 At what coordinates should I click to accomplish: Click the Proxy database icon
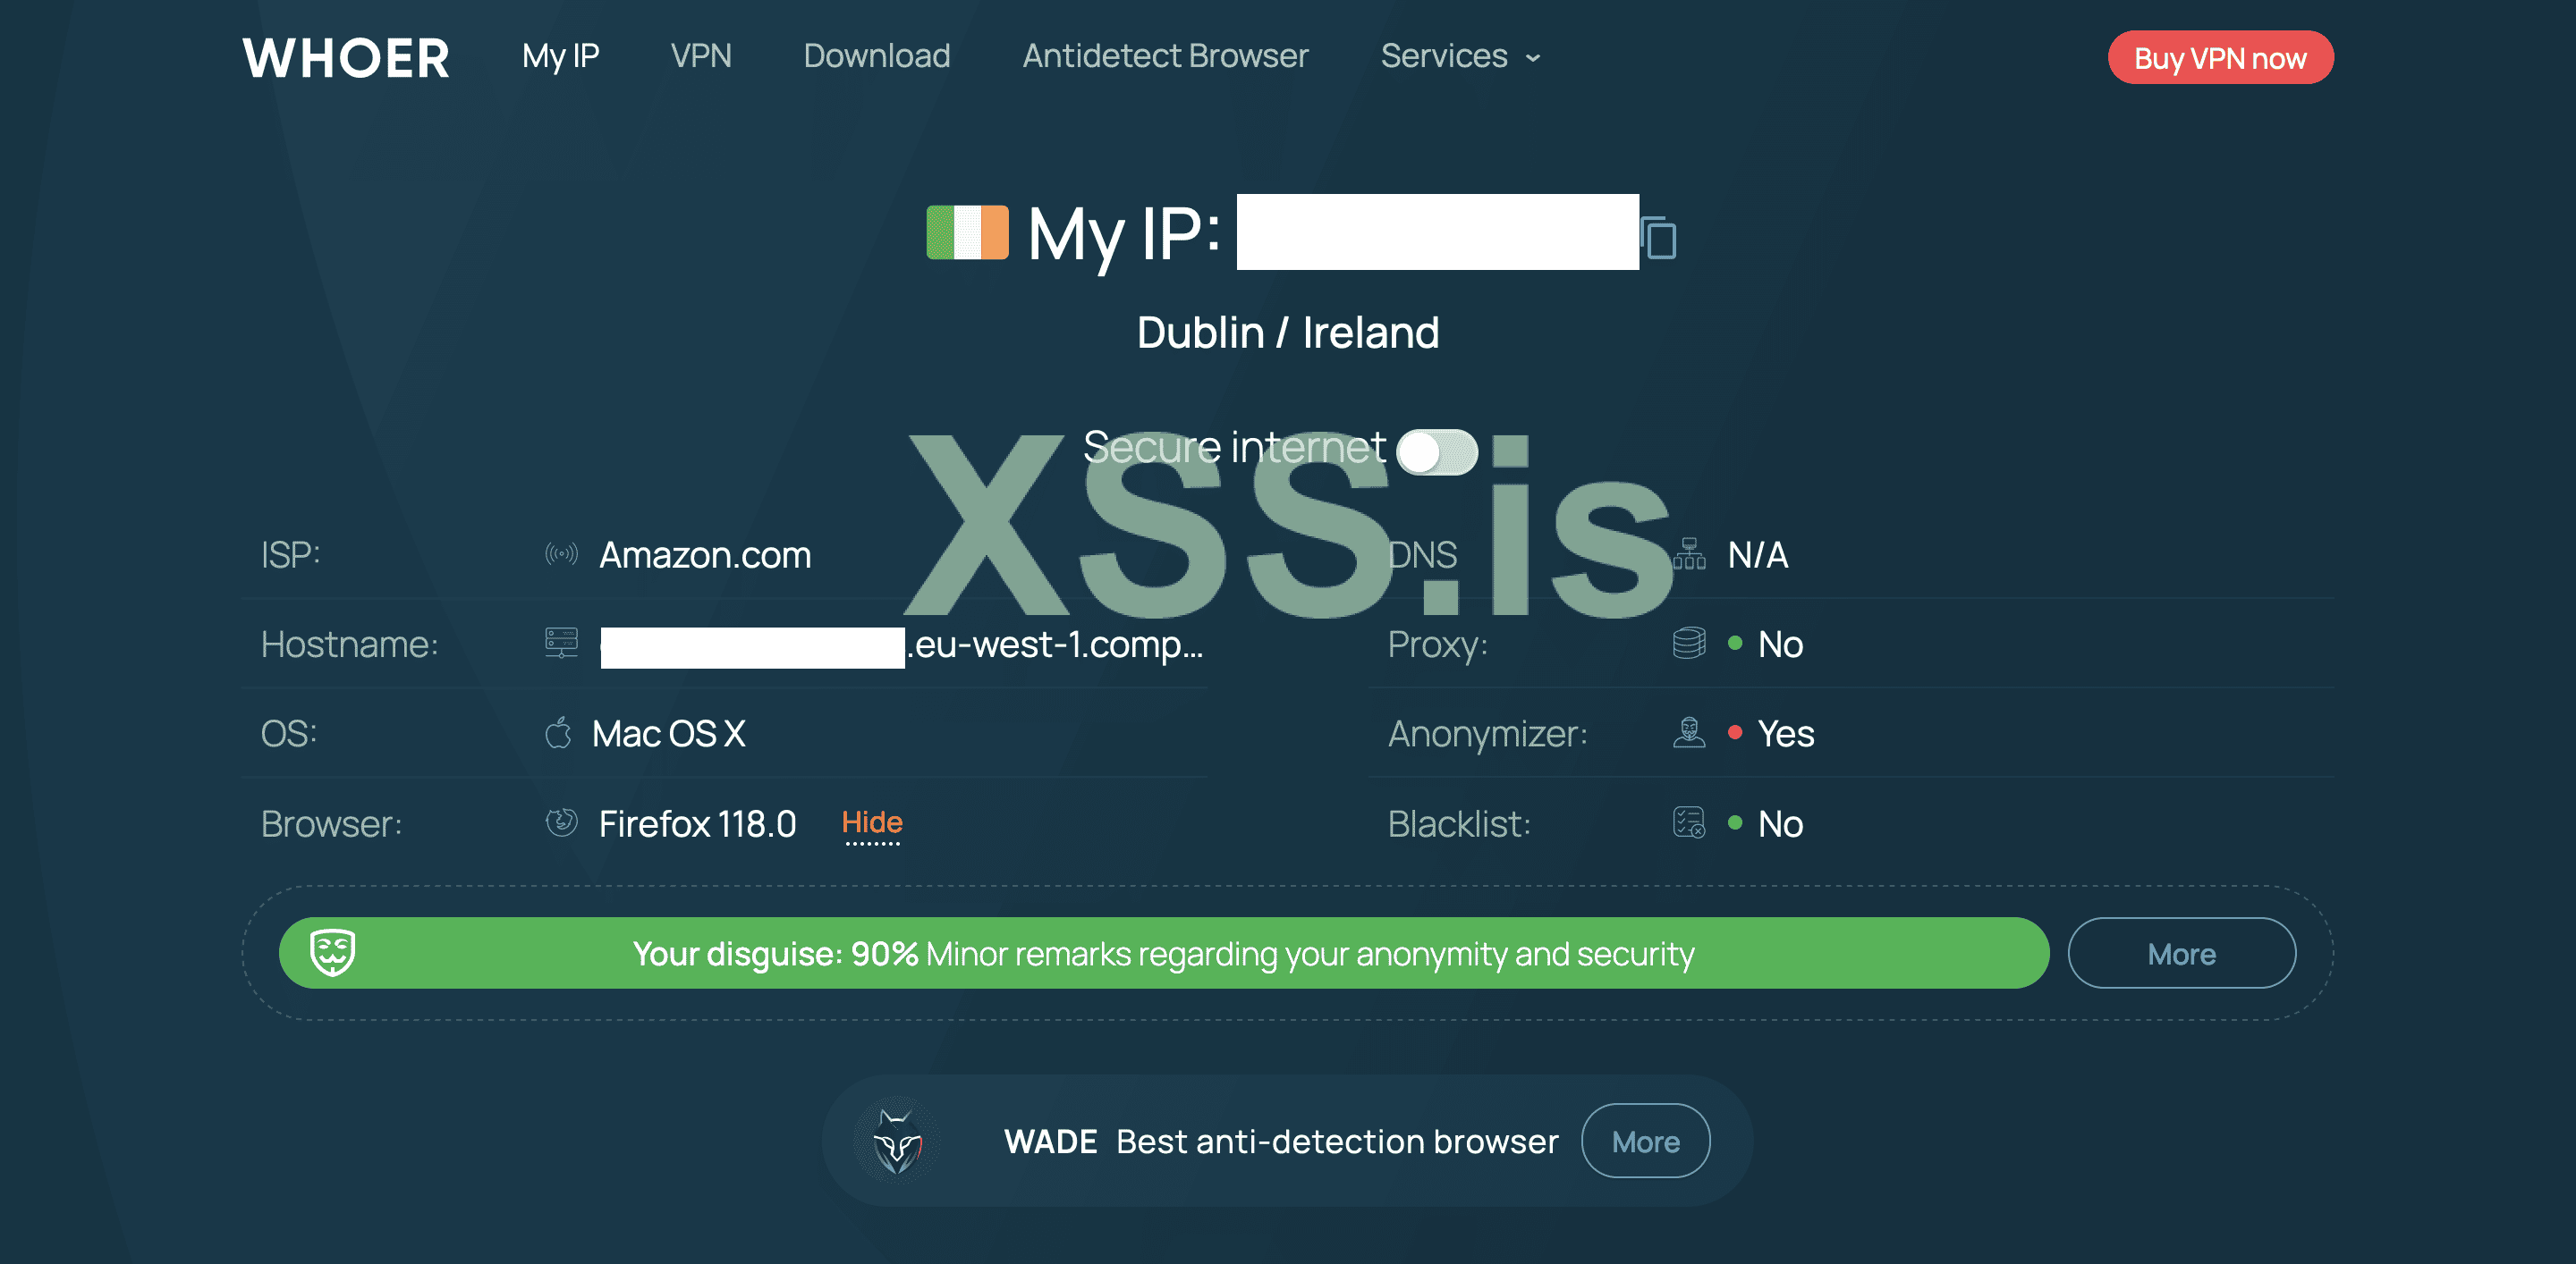tap(1689, 643)
